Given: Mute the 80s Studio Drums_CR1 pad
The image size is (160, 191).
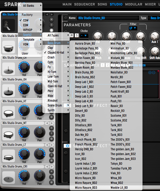Looking at the screenshot, I should (51, 172).
